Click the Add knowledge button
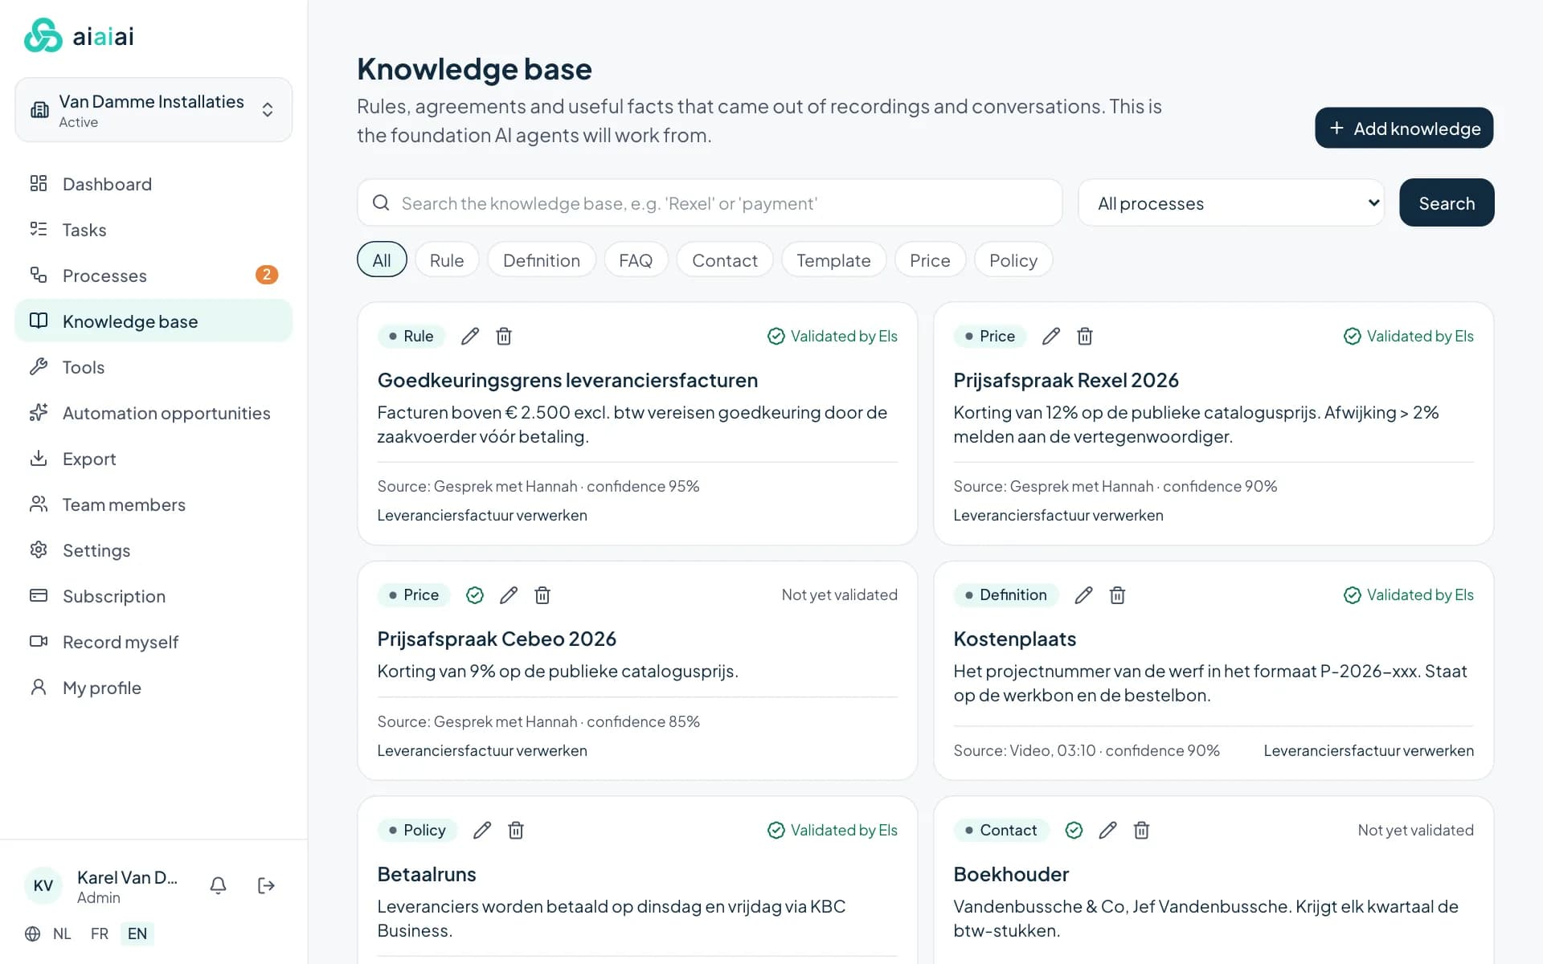This screenshot has height=964, width=1543. [1404, 128]
